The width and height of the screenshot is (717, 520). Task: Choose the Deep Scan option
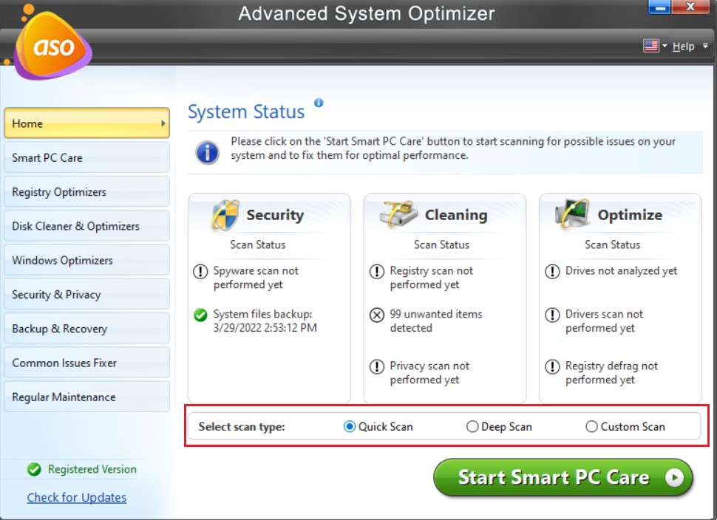click(472, 427)
